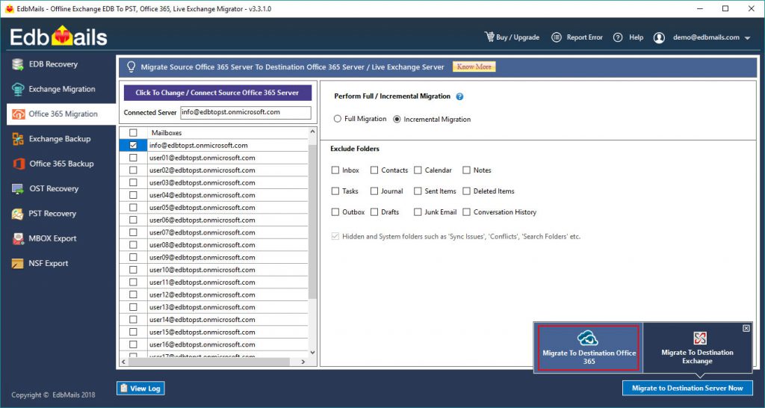Exclude the Junk Email folder checkbox
This screenshot has width=765, height=408.
coord(418,212)
